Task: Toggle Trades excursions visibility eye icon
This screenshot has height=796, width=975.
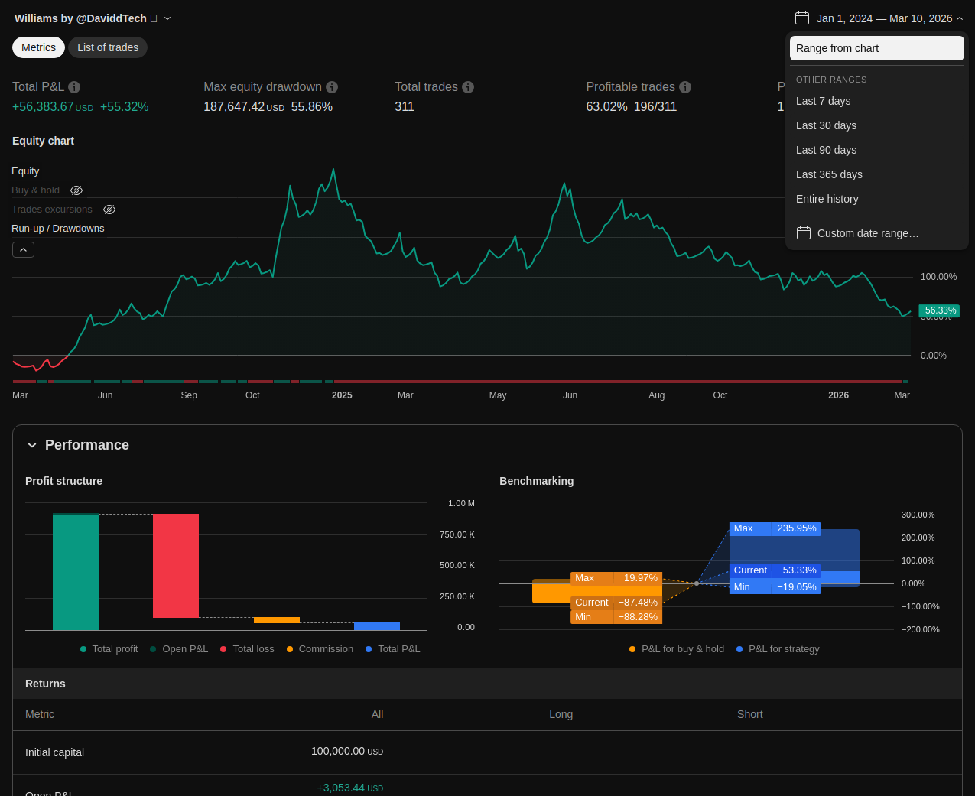Action: tap(109, 210)
